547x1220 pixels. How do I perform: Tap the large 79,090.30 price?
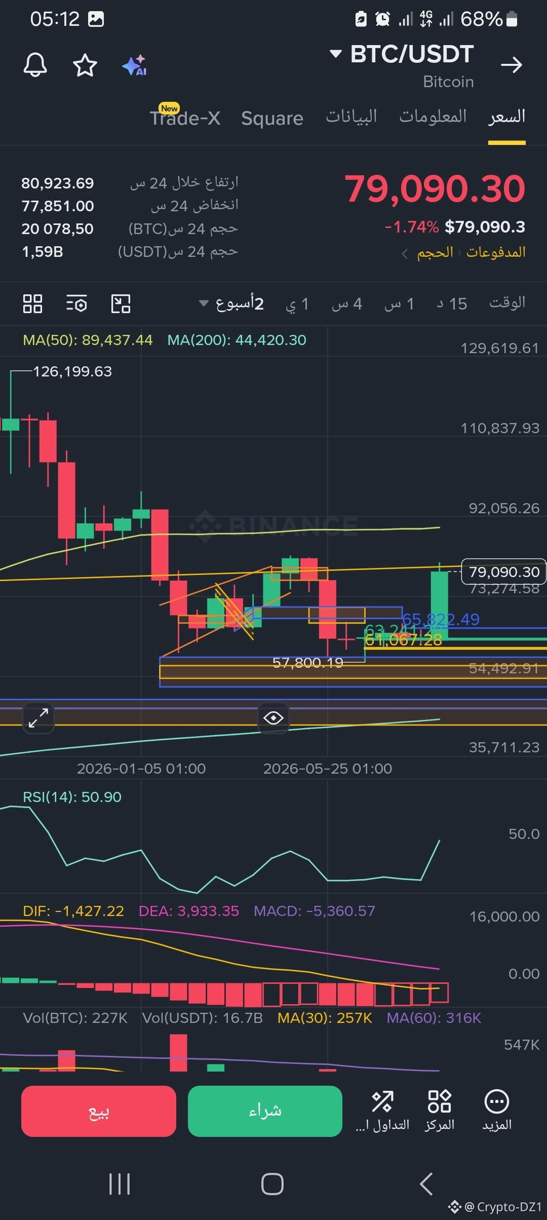(x=435, y=188)
